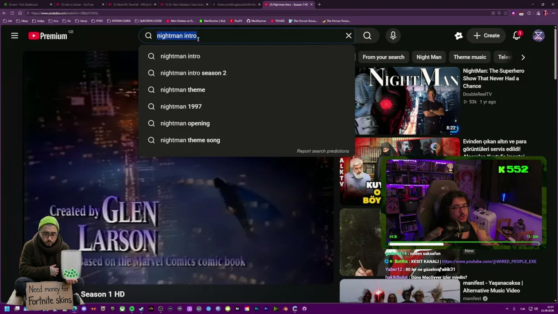
Task: Go back with the browser back arrow
Action: point(5,13)
